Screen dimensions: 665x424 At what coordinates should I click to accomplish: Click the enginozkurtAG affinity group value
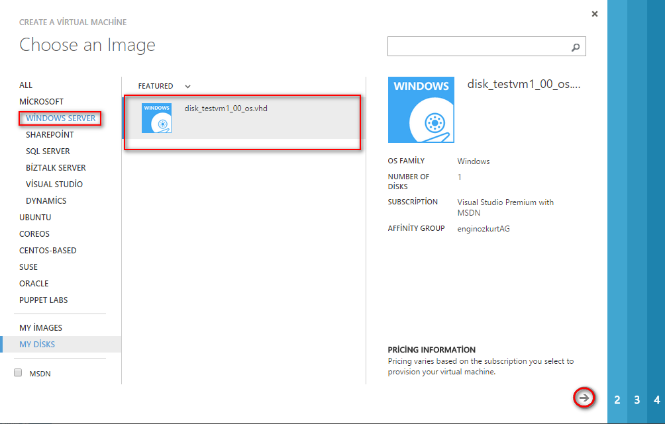[x=484, y=229]
